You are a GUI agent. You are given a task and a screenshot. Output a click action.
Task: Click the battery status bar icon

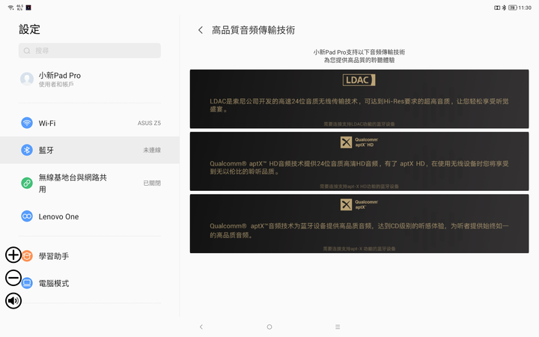tap(513, 7)
